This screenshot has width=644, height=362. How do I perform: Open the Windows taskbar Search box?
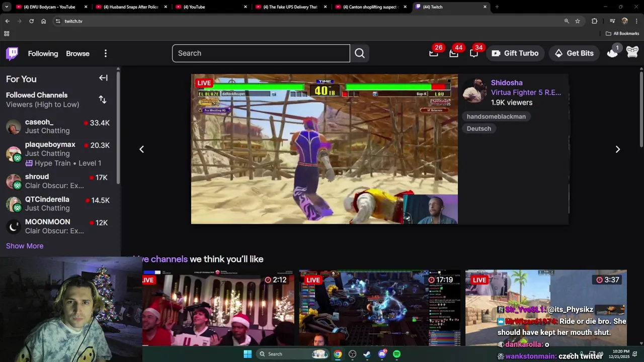(x=292, y=354)
